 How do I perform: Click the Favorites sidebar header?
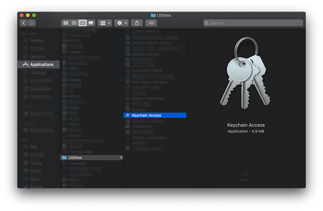point(28,33)
